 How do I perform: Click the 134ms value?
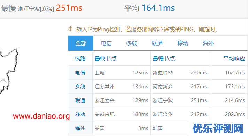[140, 87]
